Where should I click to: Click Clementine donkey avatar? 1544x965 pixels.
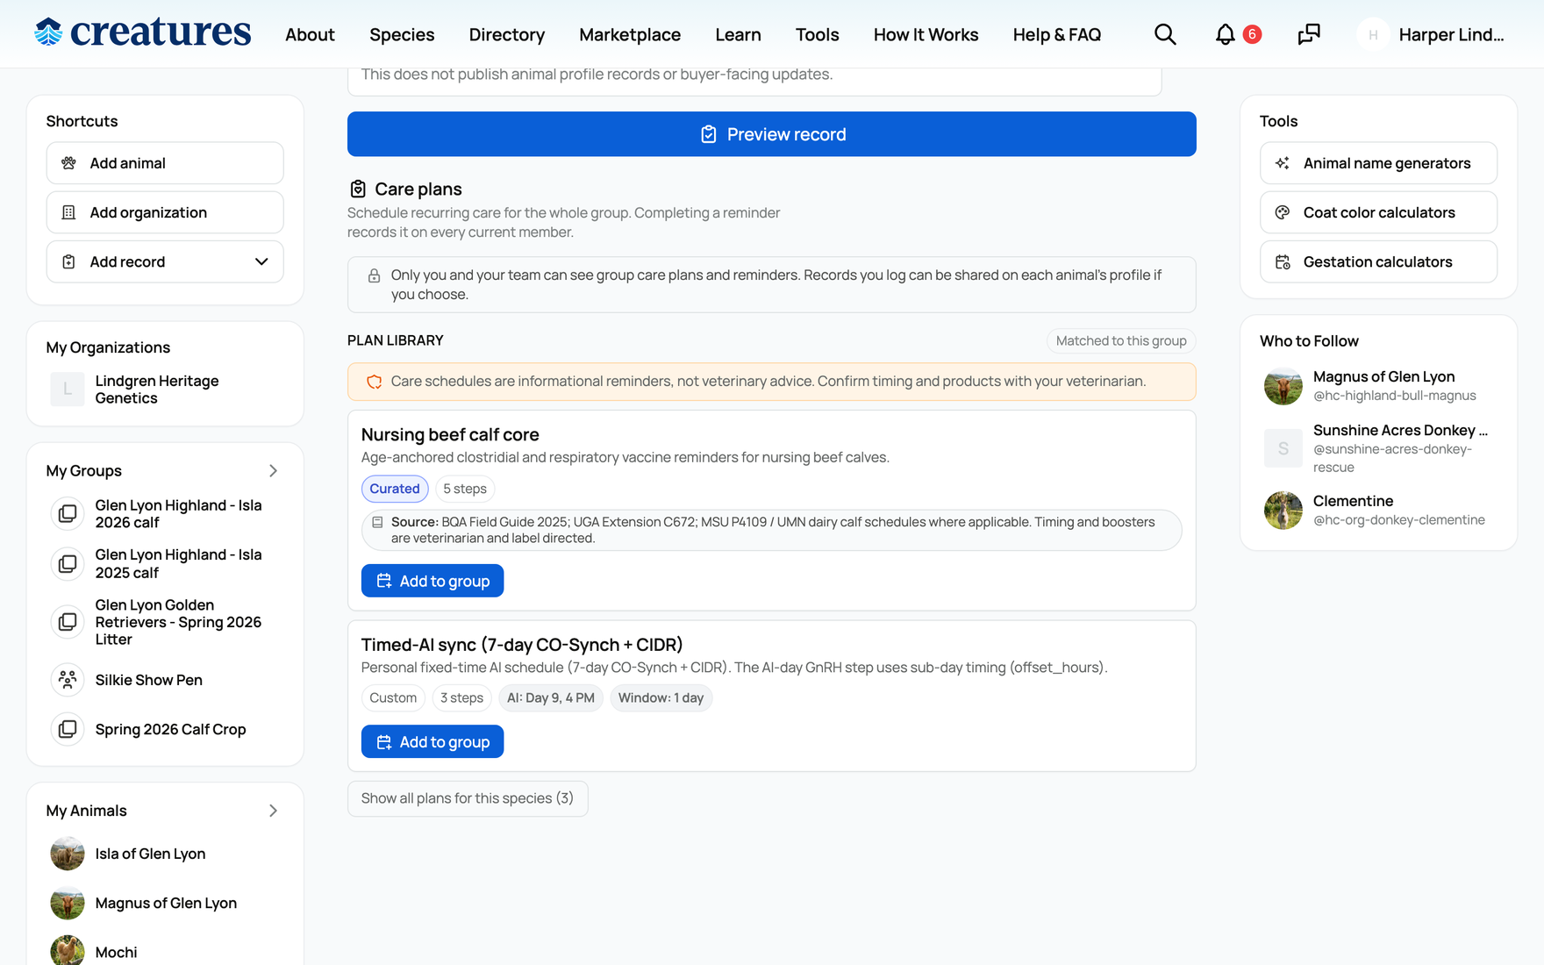click(1283, 510)
